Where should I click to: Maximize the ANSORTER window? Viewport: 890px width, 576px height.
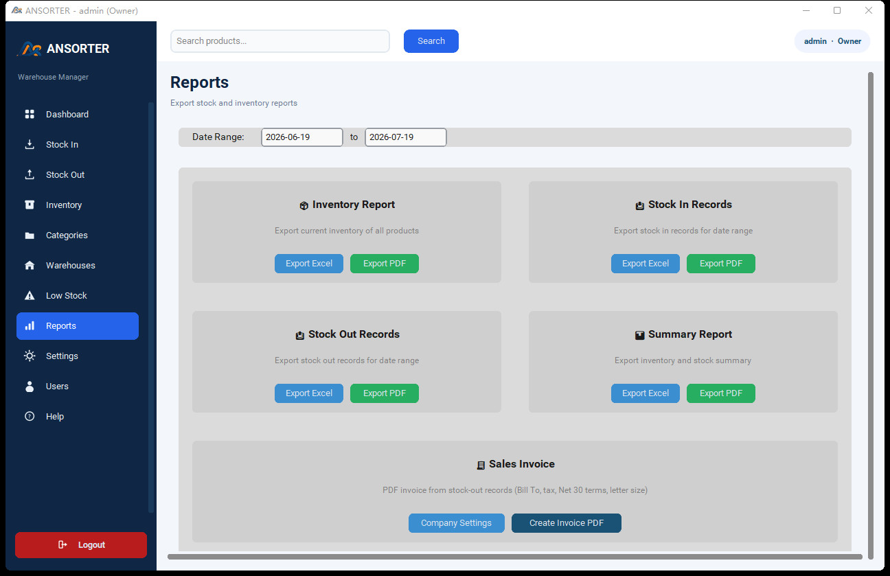[x=837, y=10]
